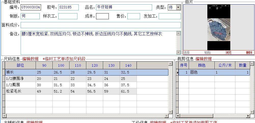Click 编辑数据 link in 裁剪信息 section
Image resolution: width=255 pixels, height=123 pixels.
[204, 59]
